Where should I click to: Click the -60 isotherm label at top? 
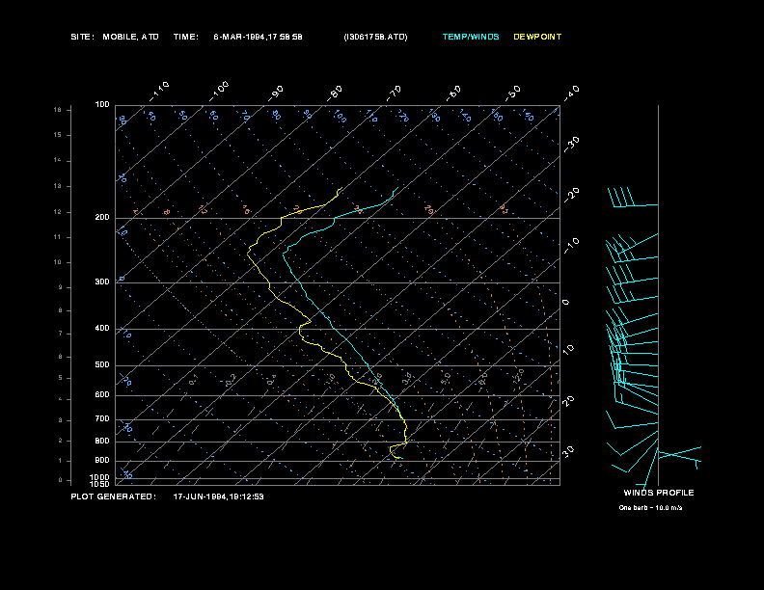pyautogui.click(x=453, y=94)
